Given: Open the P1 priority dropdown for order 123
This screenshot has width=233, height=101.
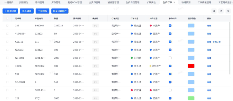Looking at the screenshot, I should tap(96, 98).
